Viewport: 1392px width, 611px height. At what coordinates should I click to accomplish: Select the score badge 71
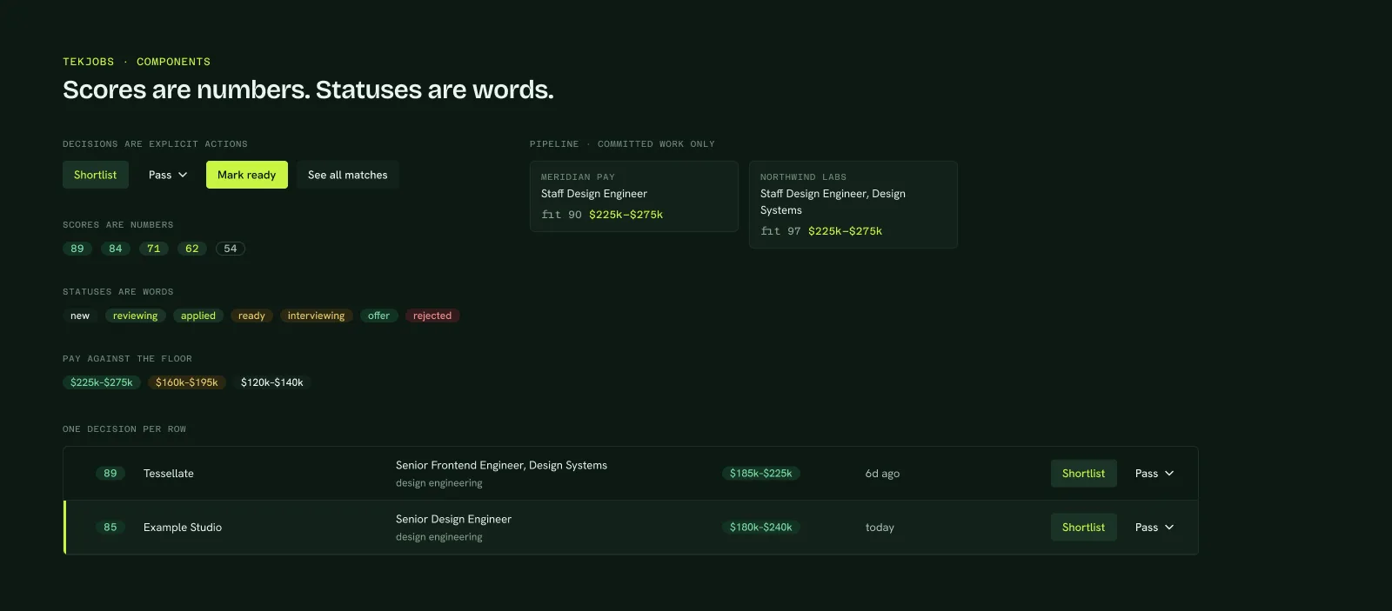point(154,249)
